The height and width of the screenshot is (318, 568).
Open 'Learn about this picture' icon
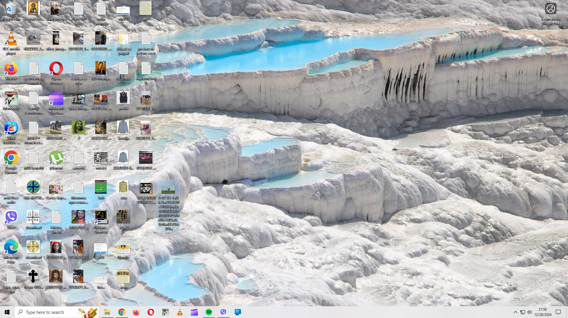tap(551, 14)
